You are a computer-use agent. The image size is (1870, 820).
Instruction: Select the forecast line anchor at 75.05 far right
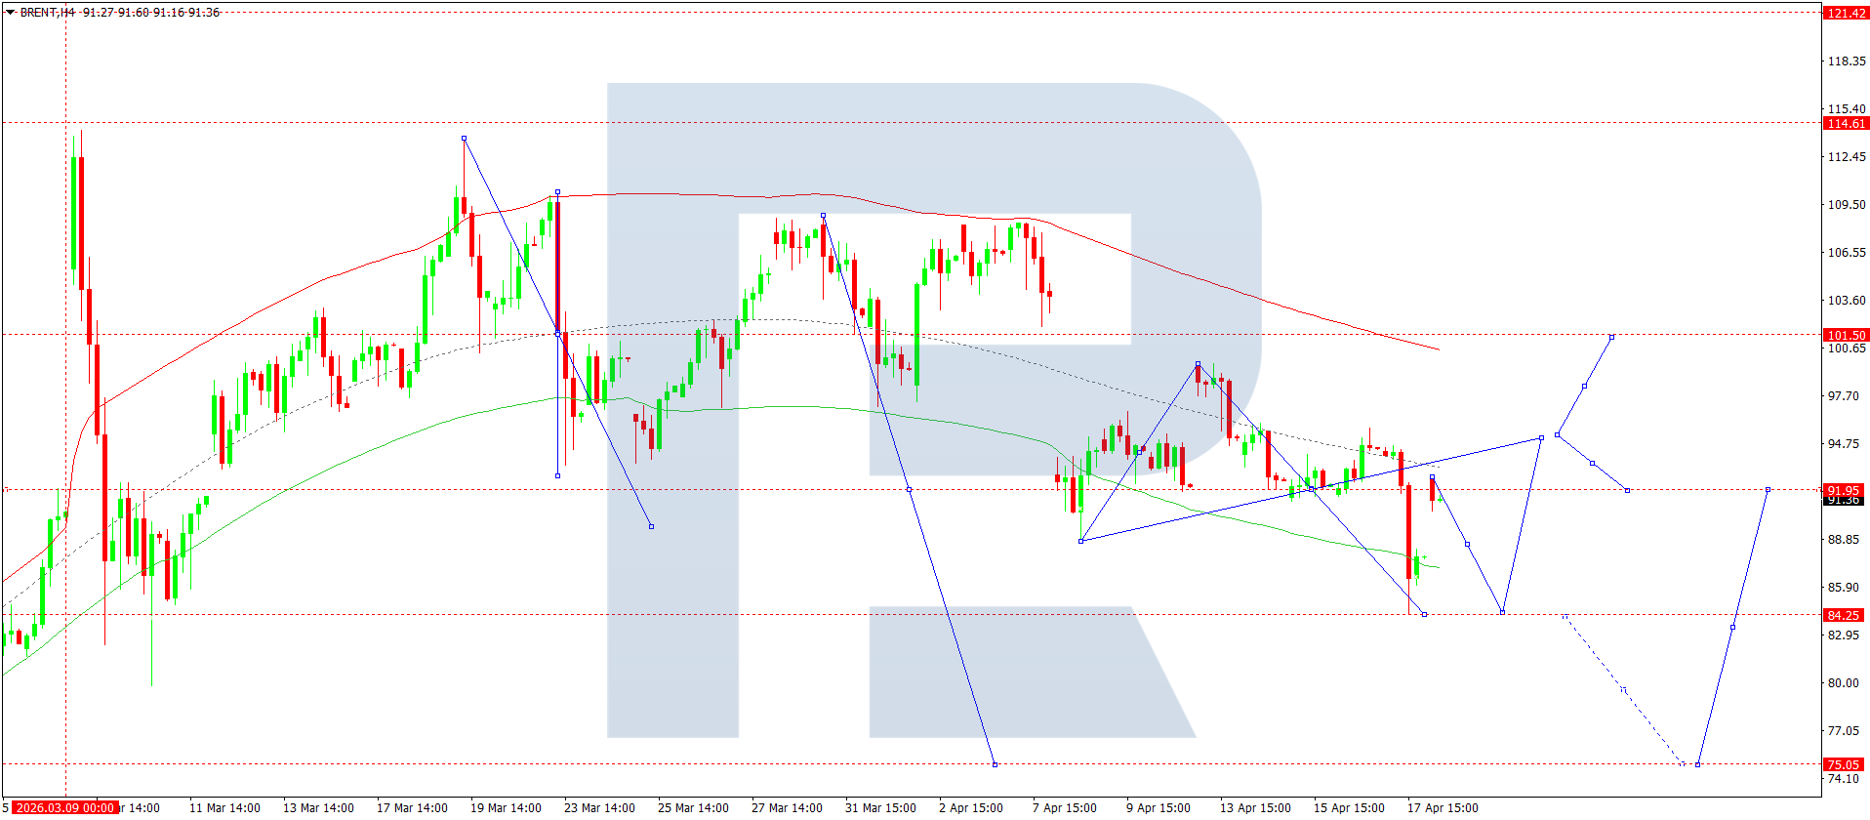click(1698, 764)
